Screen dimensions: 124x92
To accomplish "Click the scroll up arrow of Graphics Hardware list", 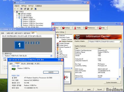I will 119,48.
